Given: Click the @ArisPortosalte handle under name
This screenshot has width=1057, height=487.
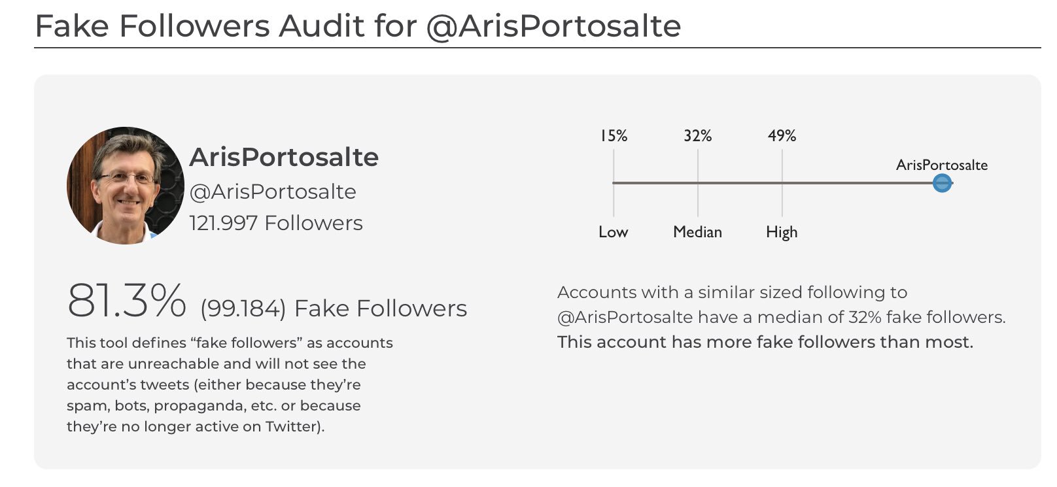Looking at the screenshot, I should (x=273, y=192).
